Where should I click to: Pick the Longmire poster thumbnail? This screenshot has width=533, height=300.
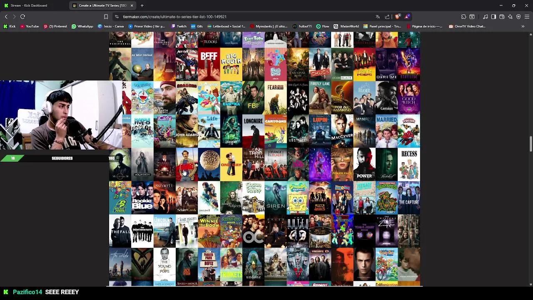253,131
